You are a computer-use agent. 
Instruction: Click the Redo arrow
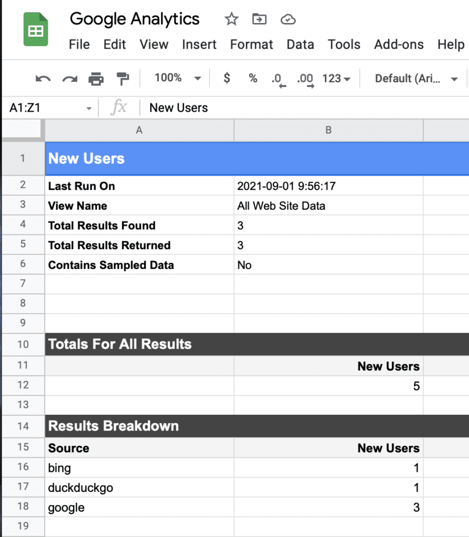70,79
